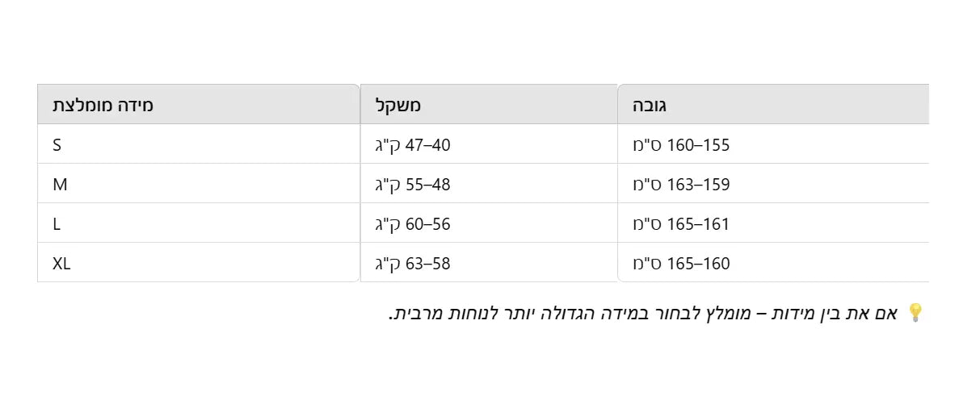Viewport: 980px width, 404px height.
Task: Select the L size cell
Action: click(57, 224)
